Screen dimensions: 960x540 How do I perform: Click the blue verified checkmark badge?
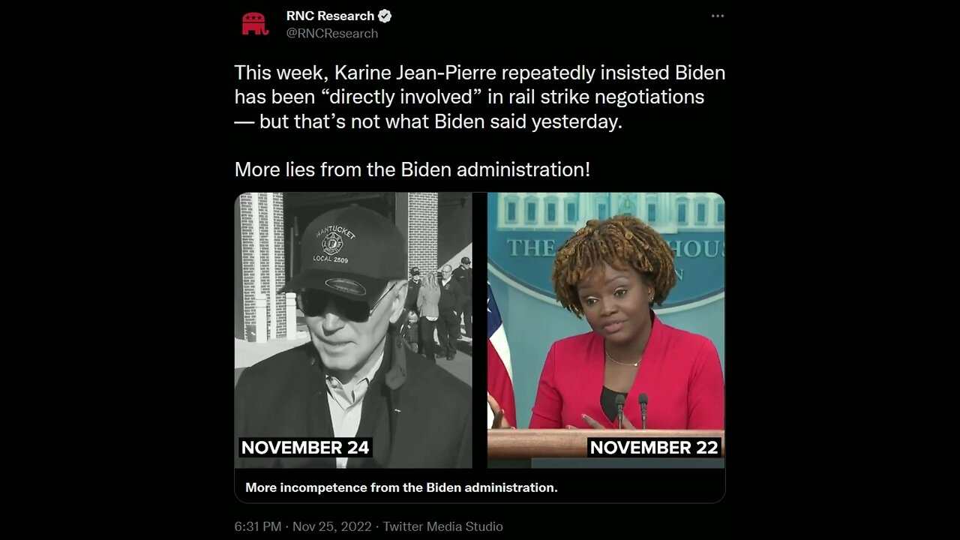pyautogui.click(x=384, y=16)
